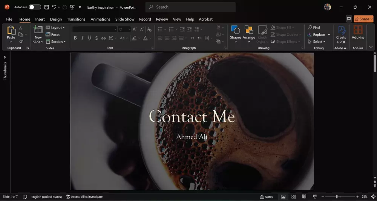Switch to Slide Show tab
The height and width of the screenshot is (201, 377).
coord(125,19)
